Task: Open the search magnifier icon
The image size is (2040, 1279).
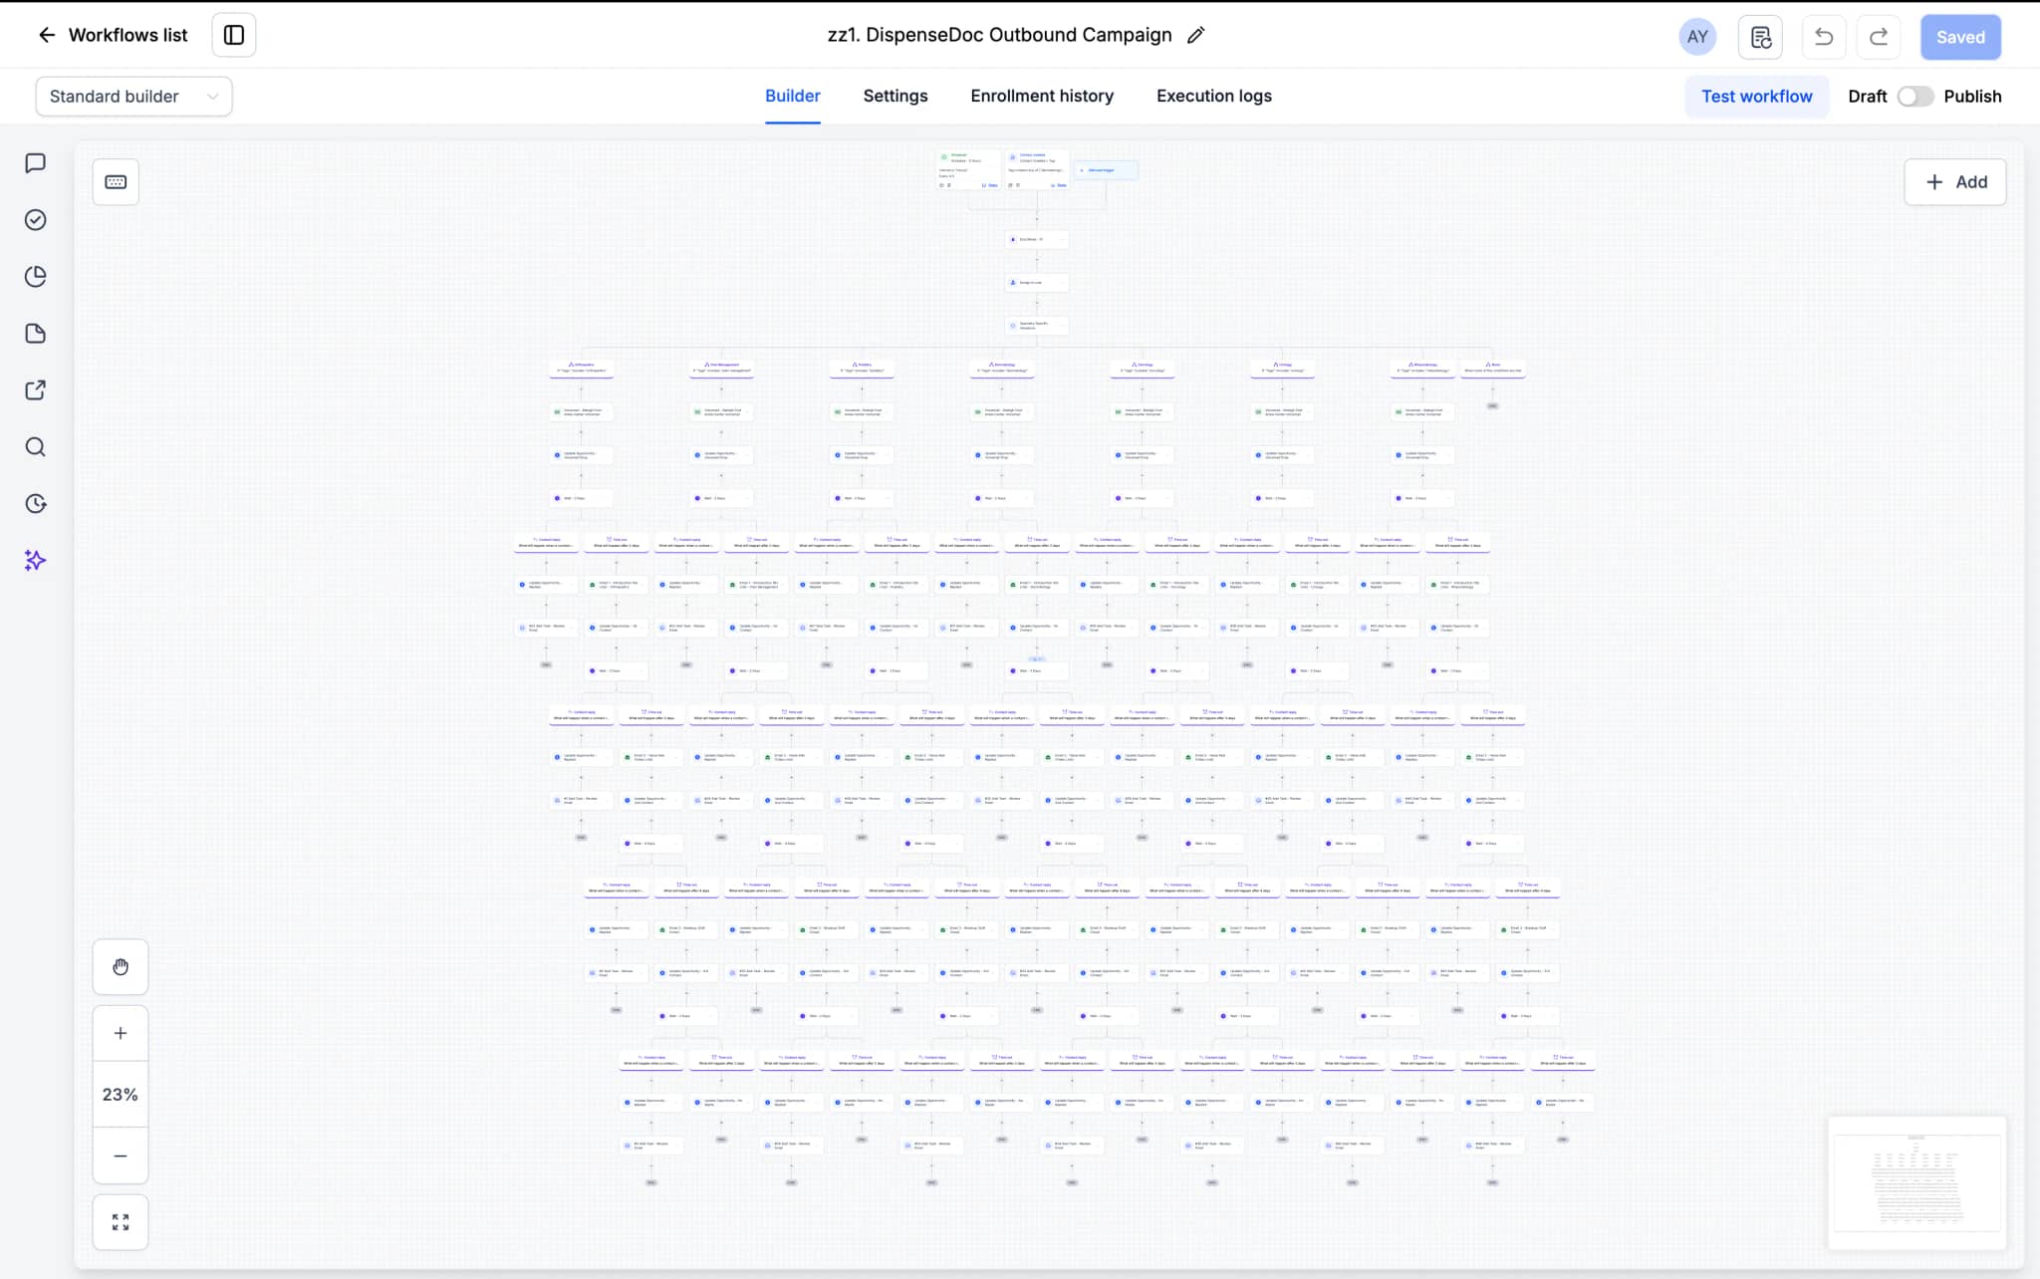Action: 36,447
